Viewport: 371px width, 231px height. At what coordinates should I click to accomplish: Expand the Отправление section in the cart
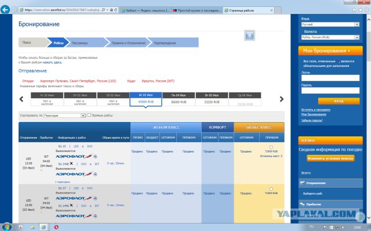click(x=330, y=183)
